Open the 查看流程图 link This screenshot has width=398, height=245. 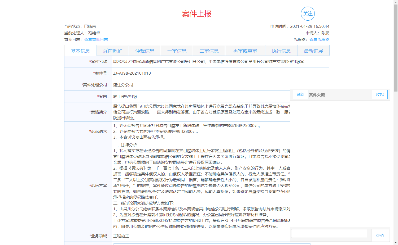coord(319,40)
